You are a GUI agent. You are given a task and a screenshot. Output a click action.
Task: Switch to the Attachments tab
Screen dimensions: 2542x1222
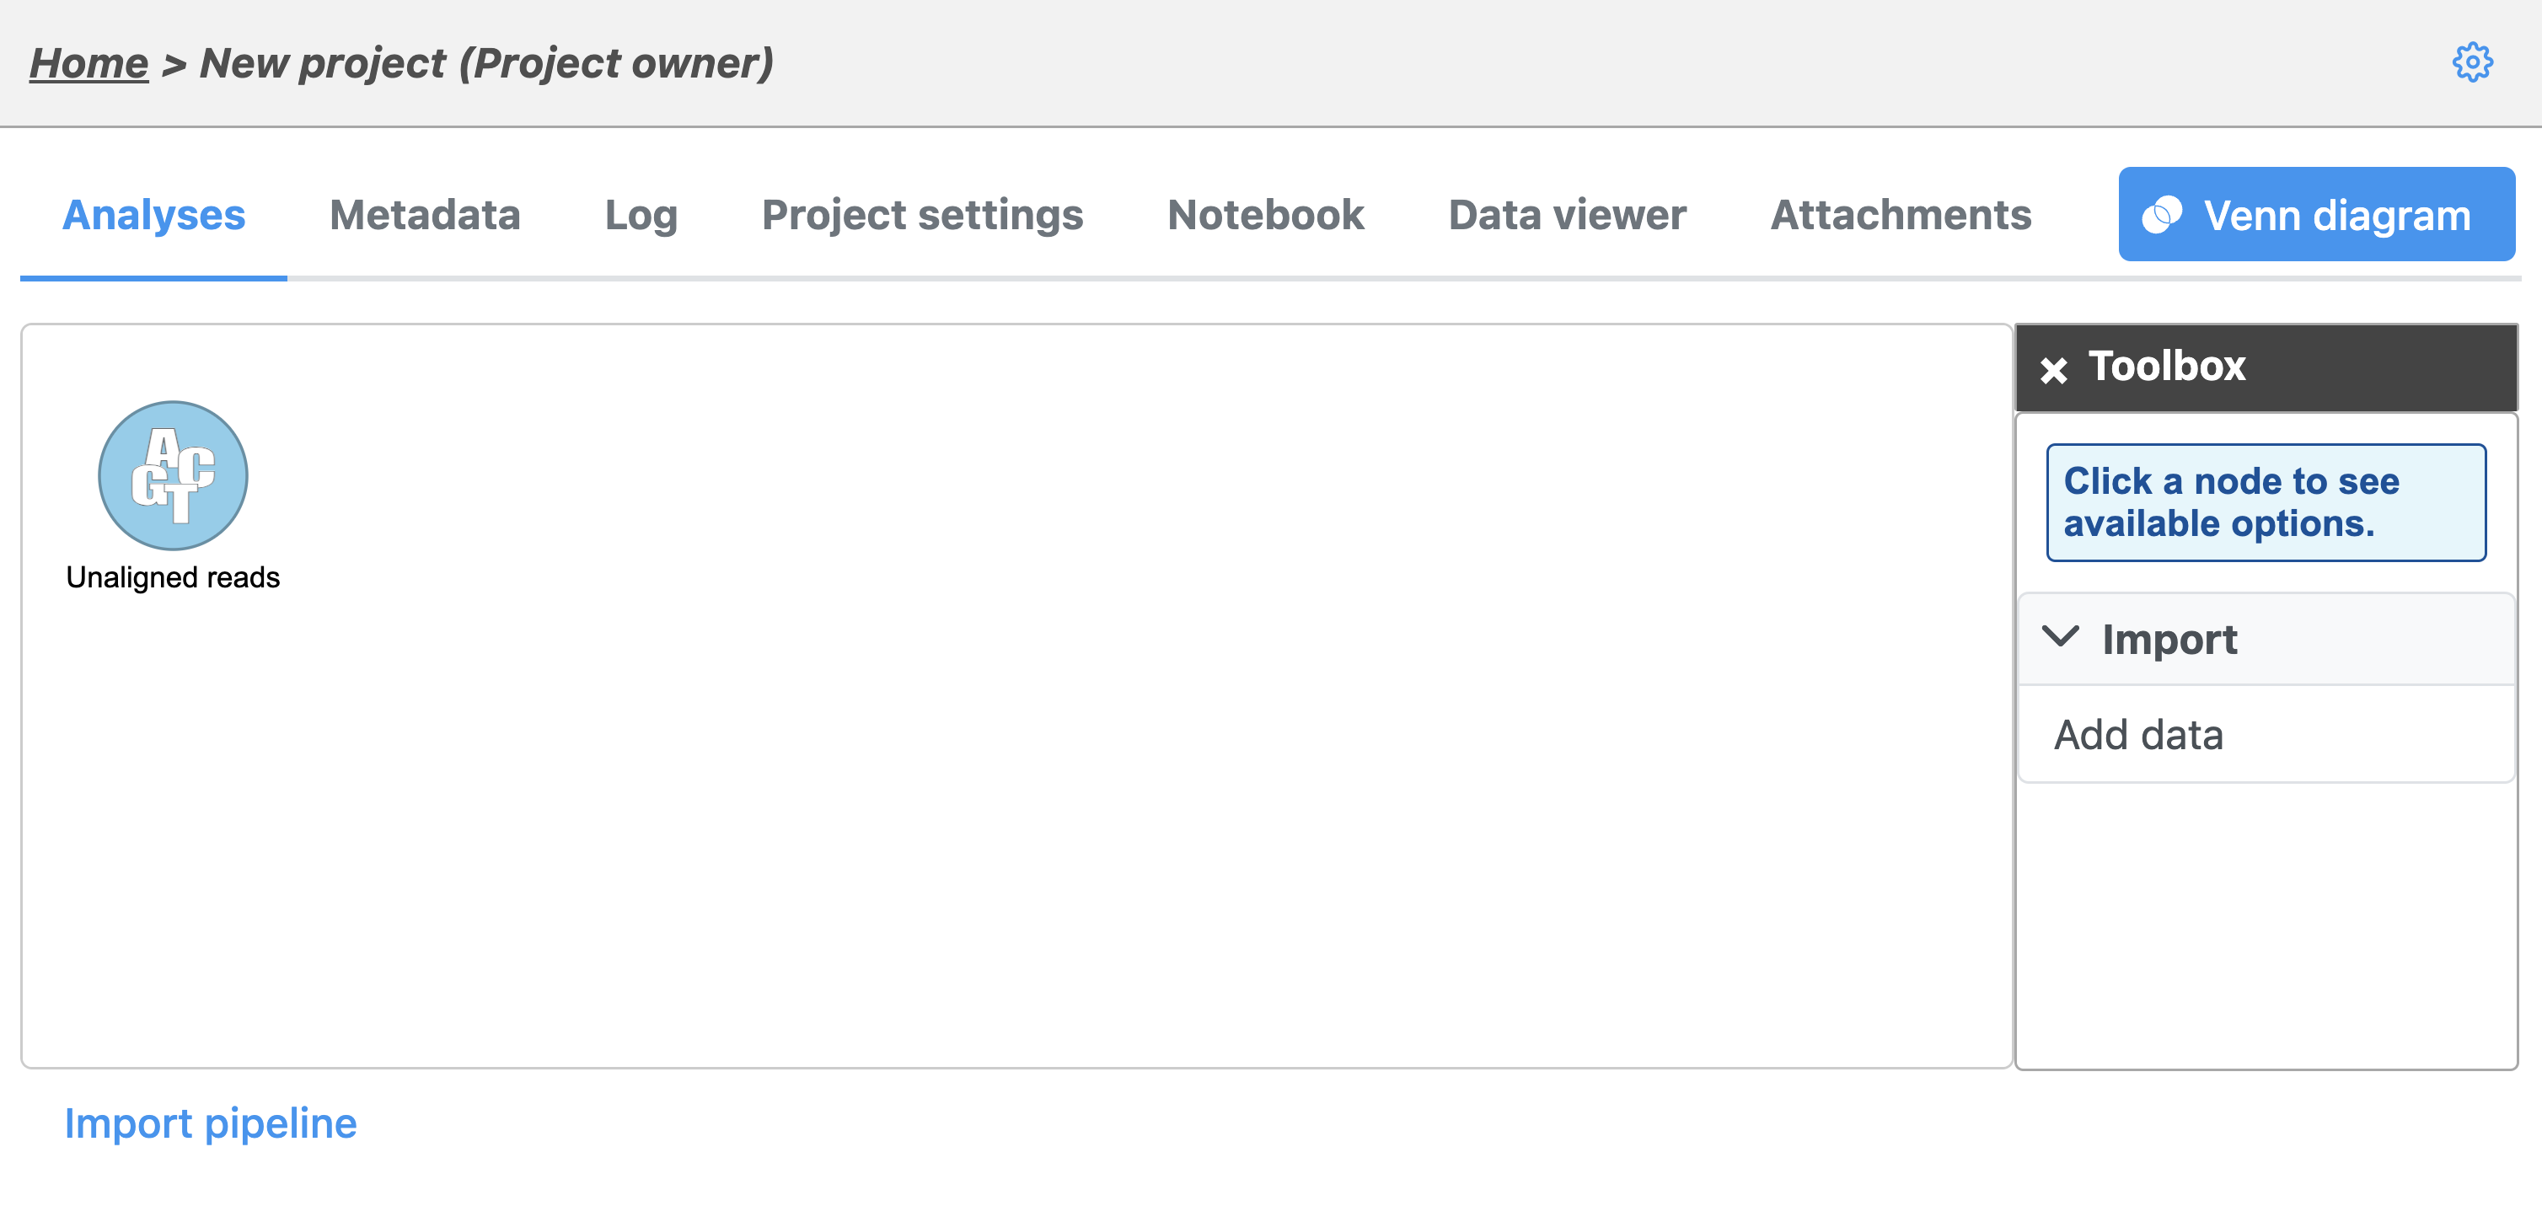pos(1901,214)
